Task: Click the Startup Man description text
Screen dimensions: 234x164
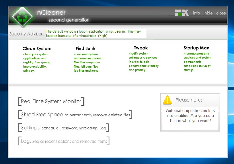Action: (197, 62)
